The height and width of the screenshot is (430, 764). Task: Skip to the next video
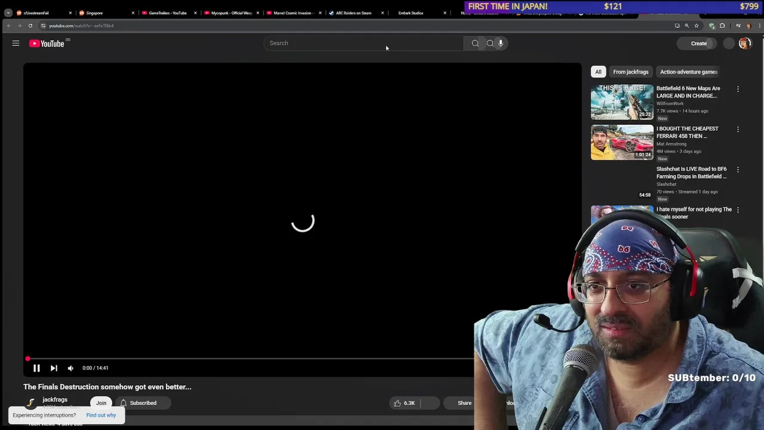click(54, 368)
